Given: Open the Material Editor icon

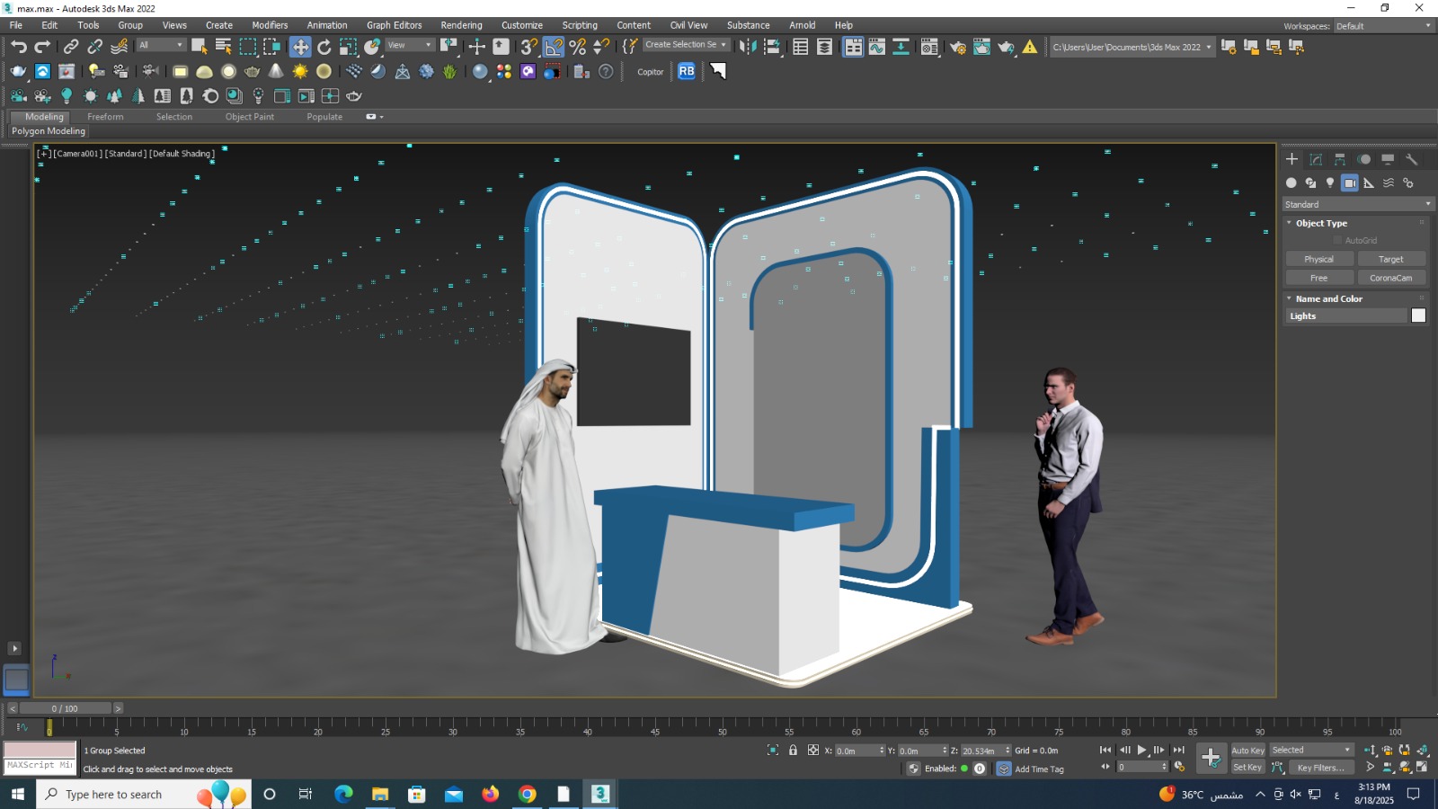Looking at the screenshot, I should (x=929, y=47).
